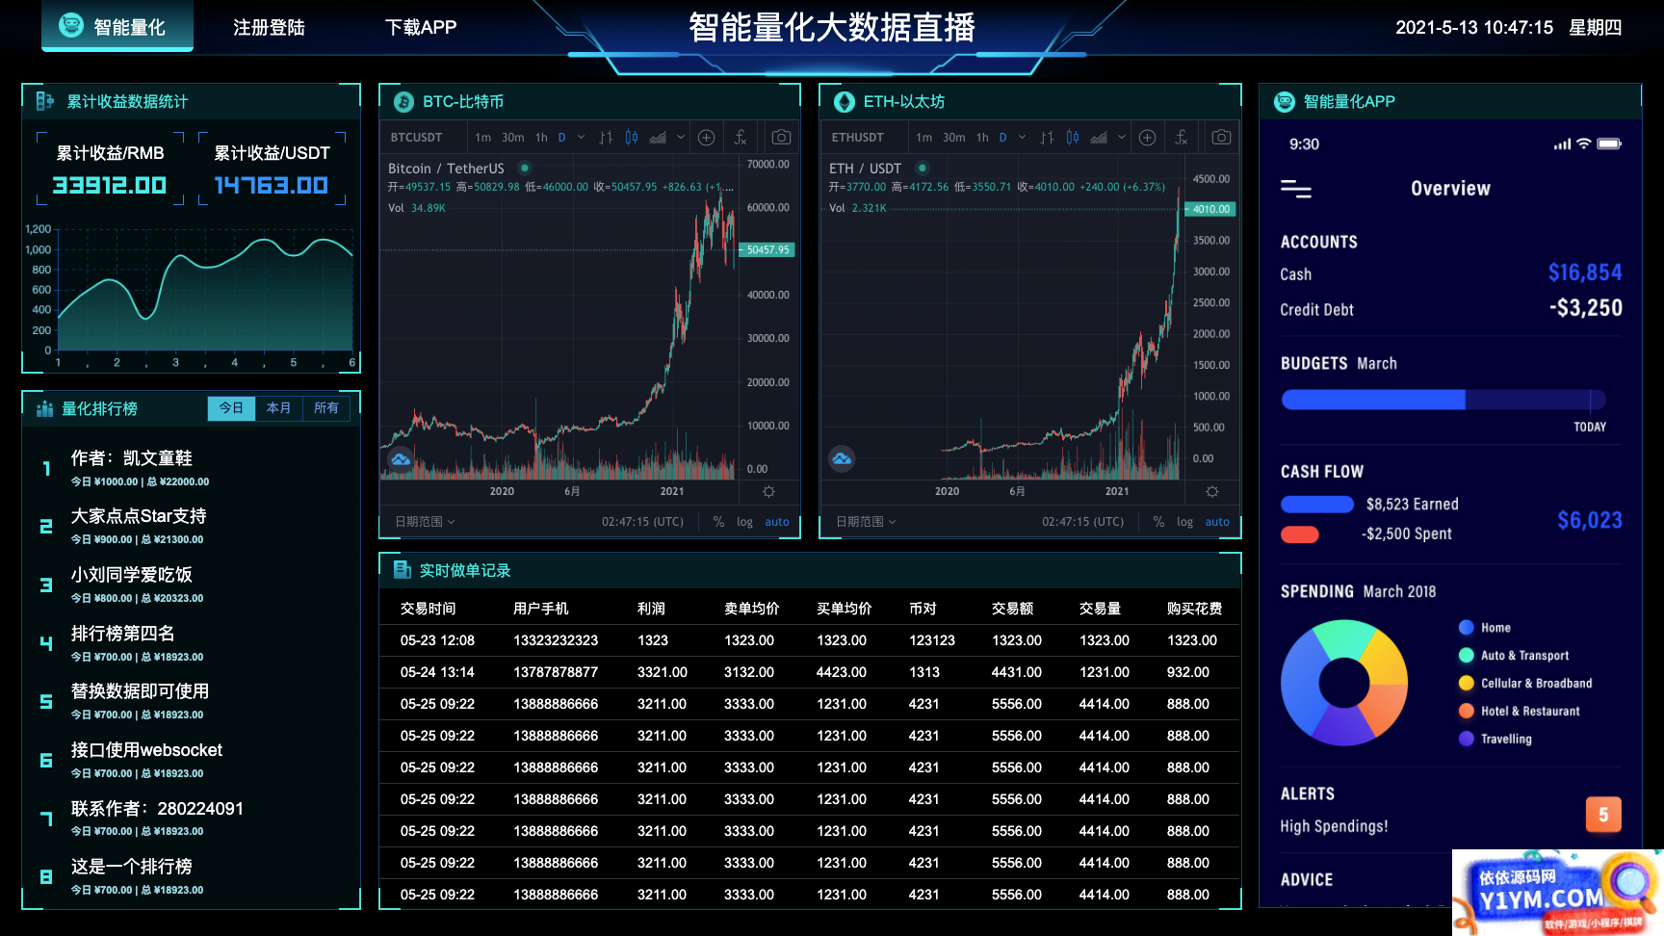Expand chart style dropdown arrow in BTC chart
The height and width of the screenshot is (936, 1664).
[681, 138]
